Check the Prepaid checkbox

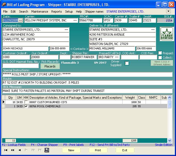coord(160,53)
